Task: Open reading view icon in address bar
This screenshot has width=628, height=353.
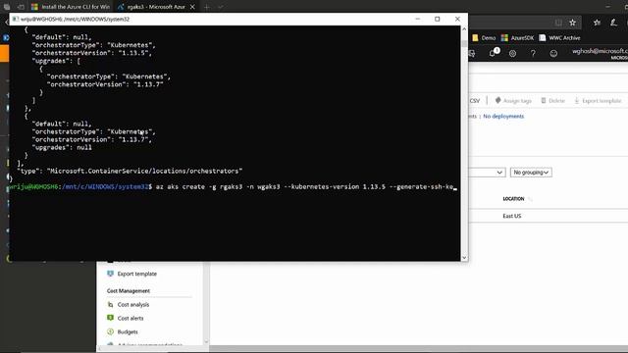Action: click(558, 23)
